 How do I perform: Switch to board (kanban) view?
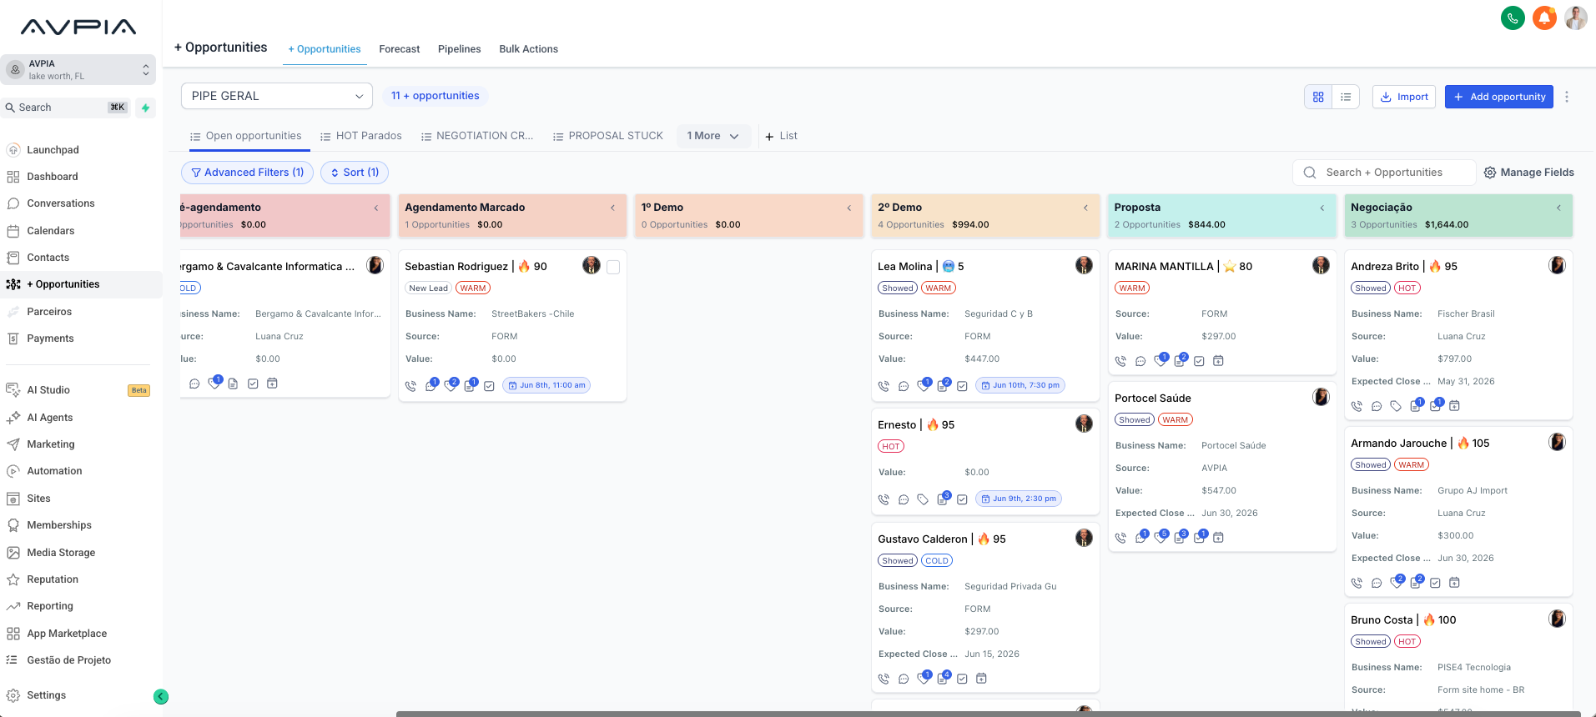click(1318, 97)
